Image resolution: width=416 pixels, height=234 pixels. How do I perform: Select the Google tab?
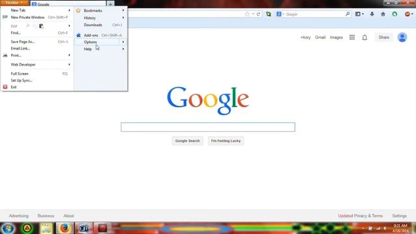(68, 5)
